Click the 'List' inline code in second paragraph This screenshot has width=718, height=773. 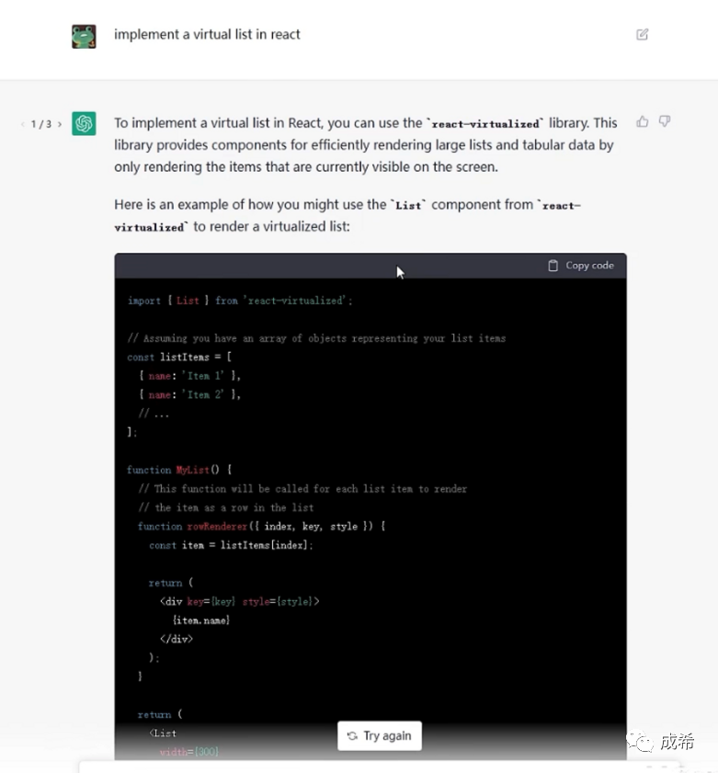coord(408,206)
